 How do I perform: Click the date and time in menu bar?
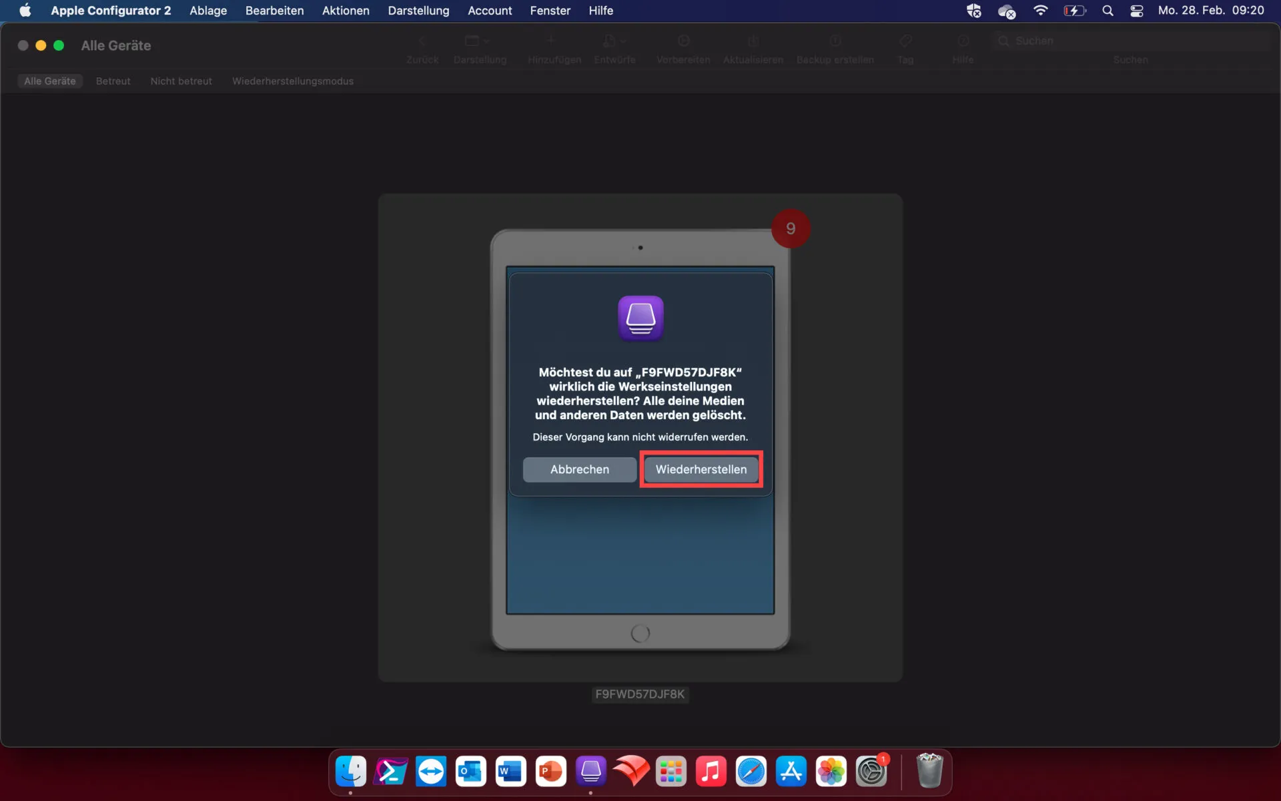tap(1211, 11)
